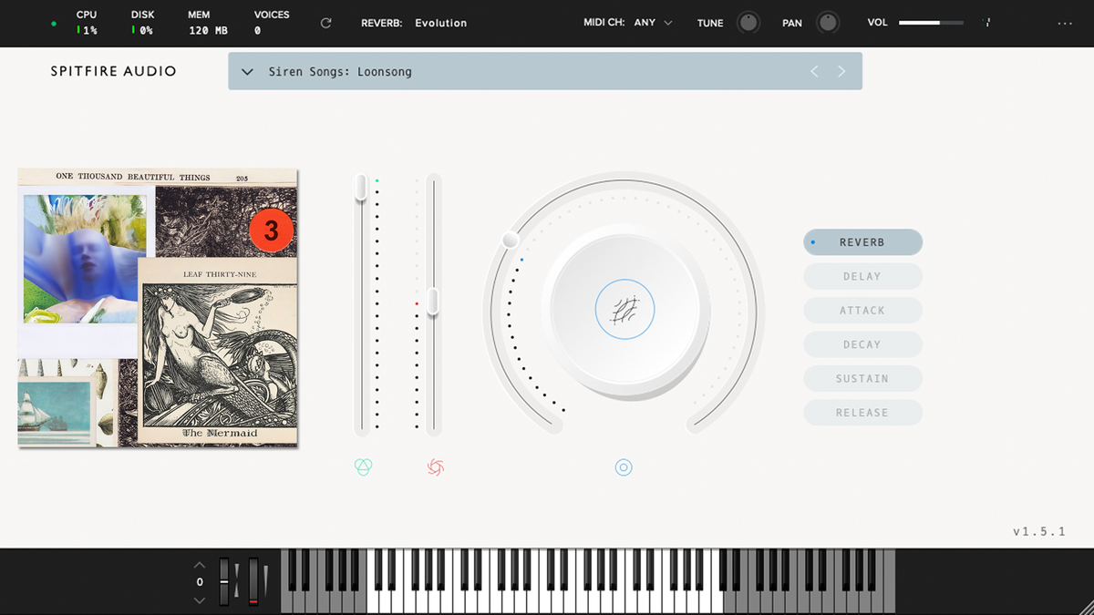Viewport: 1094px width, 615px height.
Task: Select the RELEASE envelope setting
Action: pyautogui.click(x=862, y=412)
